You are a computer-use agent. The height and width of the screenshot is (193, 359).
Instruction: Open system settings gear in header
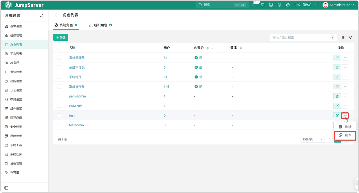click(279, 5)
